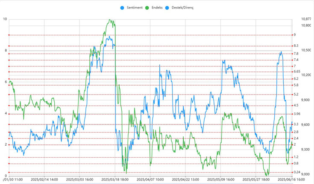This screenshot has height=184, width=314.
Task: Click the 5.2 level marker on right
Action: point(295,95)
